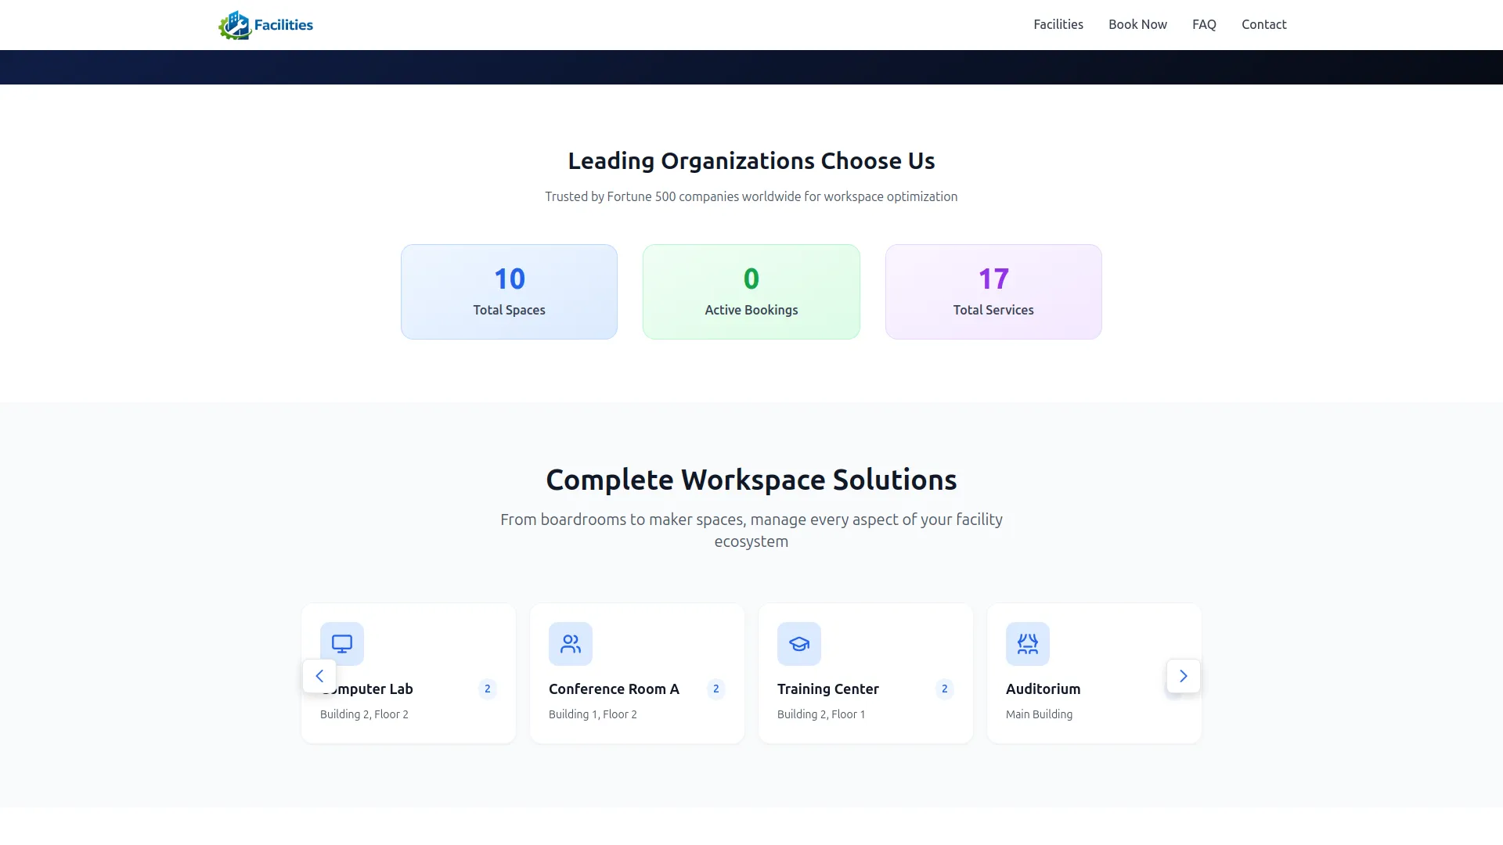Click the Computer Lab count badge
This screenshot has width=1503, height=845.
click(488, 689)
